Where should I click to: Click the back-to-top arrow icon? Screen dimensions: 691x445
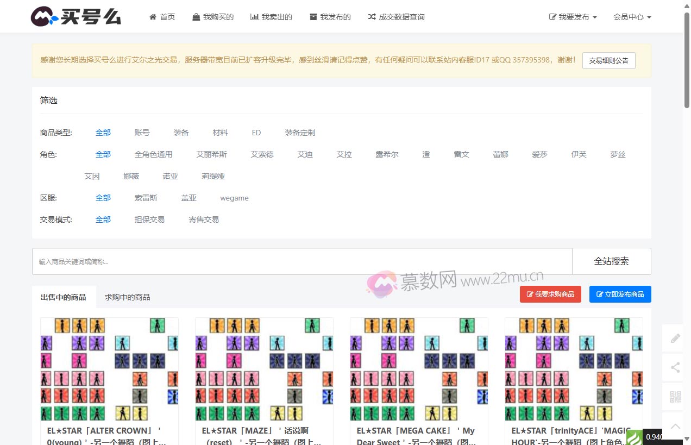click(675, 426)
